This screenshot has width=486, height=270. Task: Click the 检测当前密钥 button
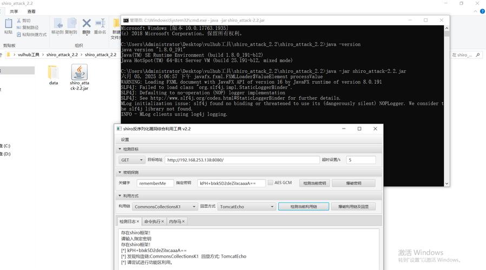(314, 183)
